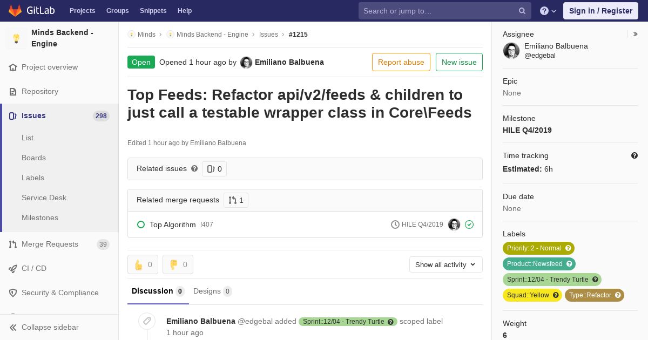The width and height of the screenshot is (648, 340).
Task: Open HILE Q4/2019 milestone in sidebar
Action: (527, 130)
